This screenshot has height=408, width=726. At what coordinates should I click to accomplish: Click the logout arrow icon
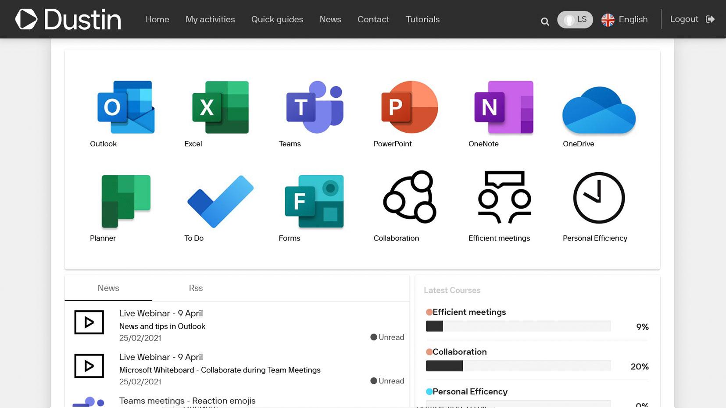coord(710,19)
